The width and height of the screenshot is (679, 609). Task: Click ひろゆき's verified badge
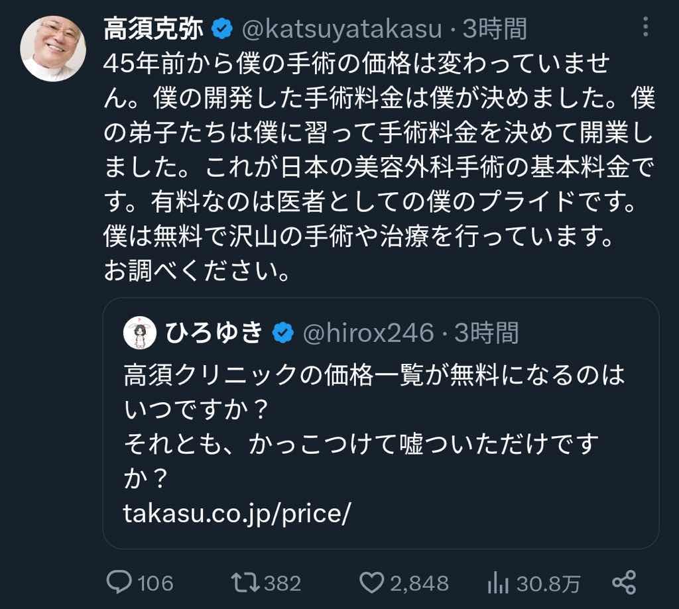click(x=283, y=333)
